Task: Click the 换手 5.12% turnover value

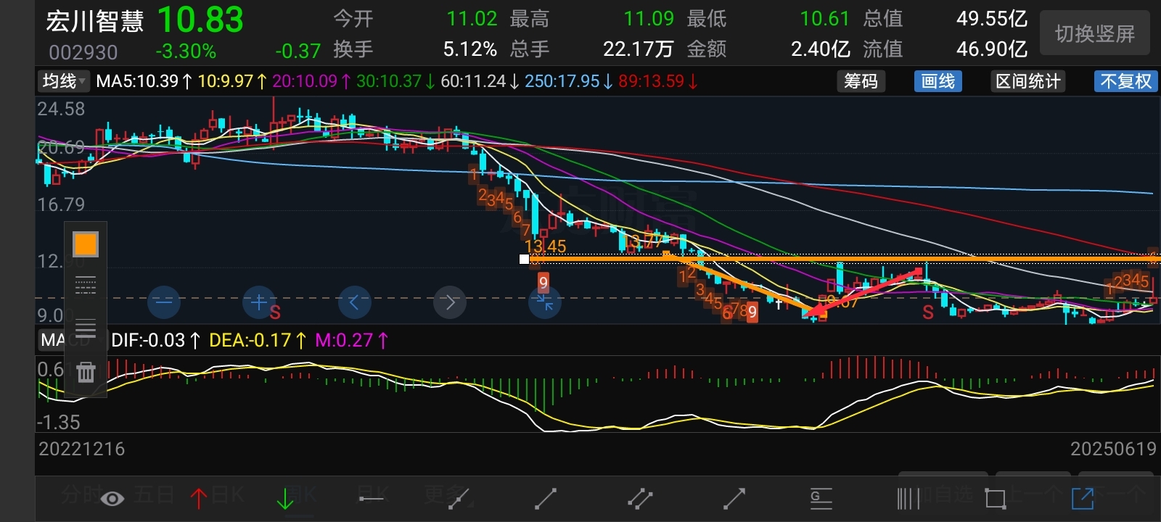Action: (470, 49)
